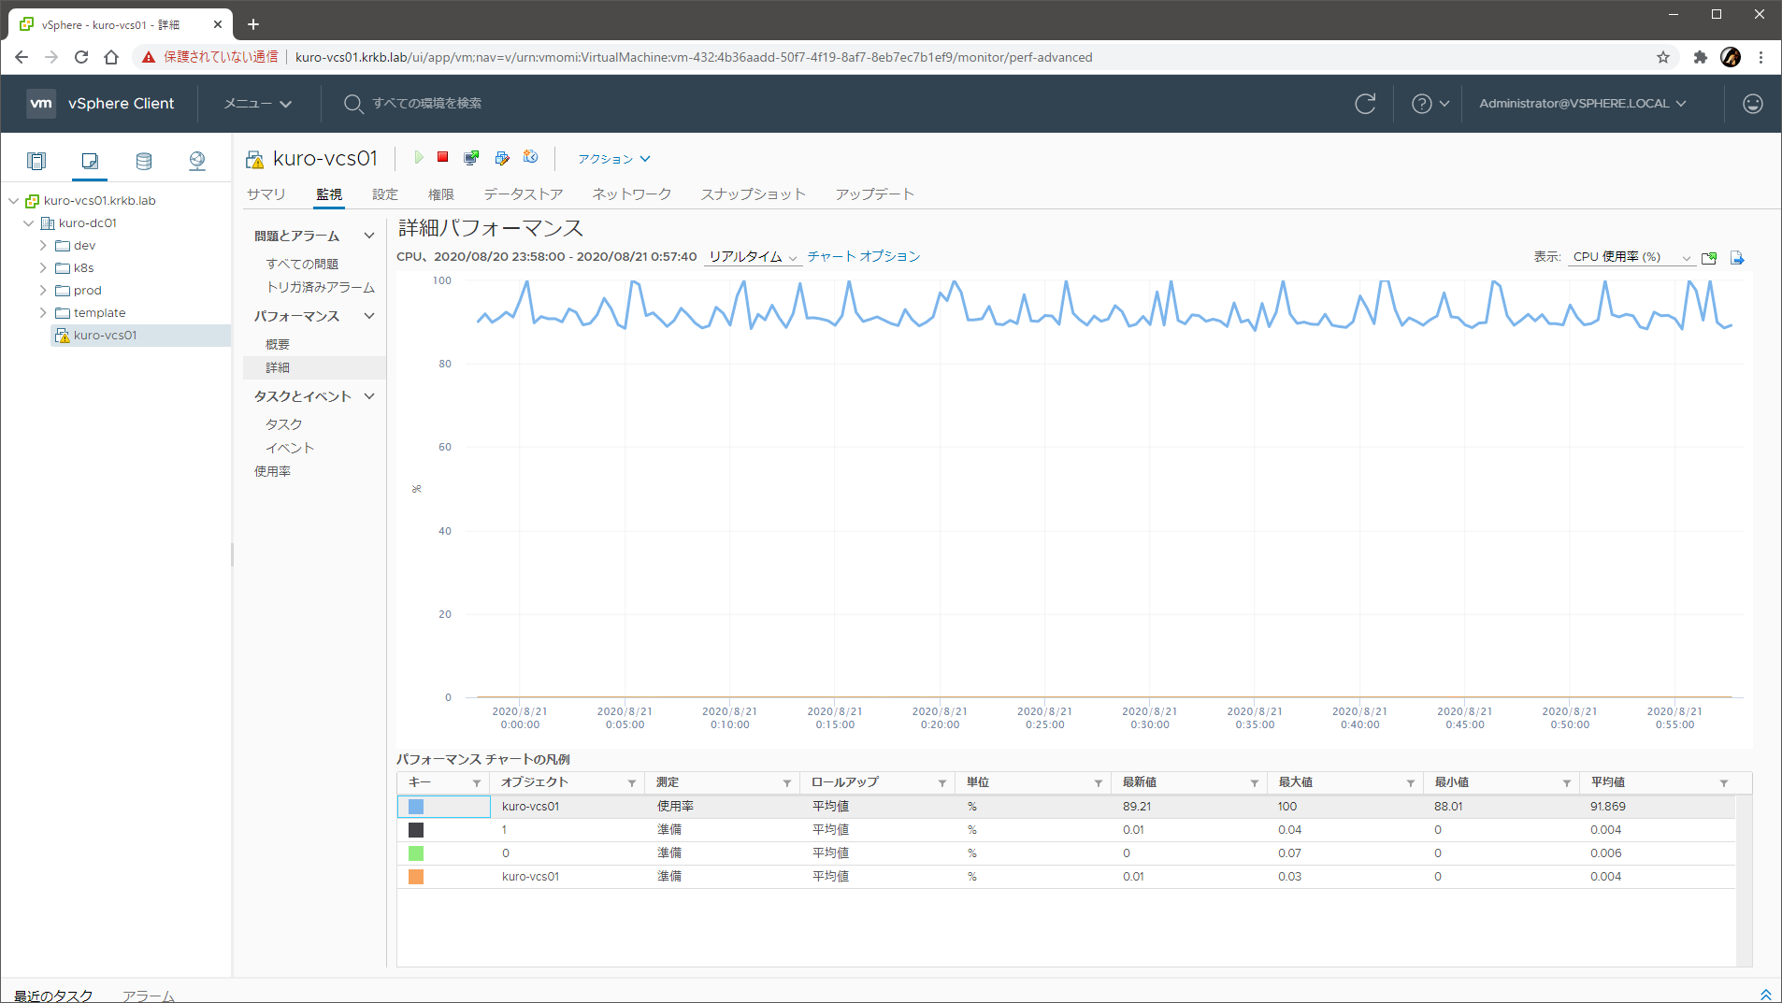Export the performance chart to file
The width and height of the screenshot is (1782, 1003).
[1737, 258]
